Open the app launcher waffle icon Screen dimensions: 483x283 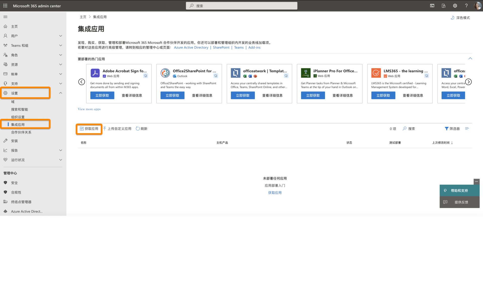5,6
